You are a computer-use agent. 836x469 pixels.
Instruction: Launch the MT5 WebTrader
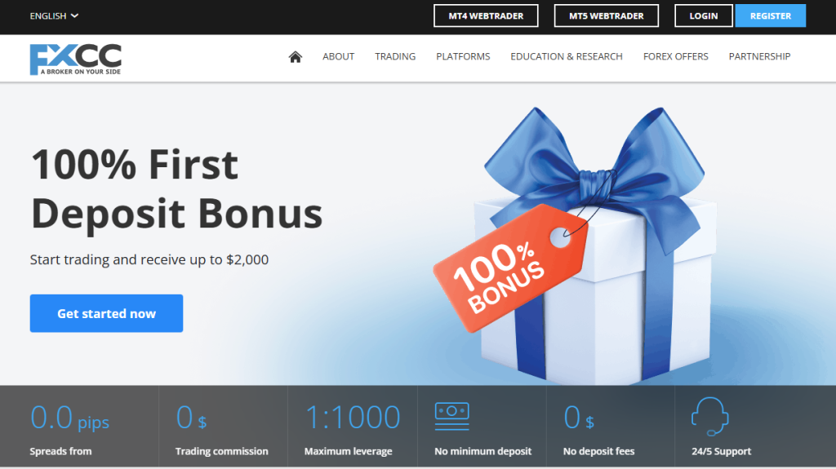(607, 16)
